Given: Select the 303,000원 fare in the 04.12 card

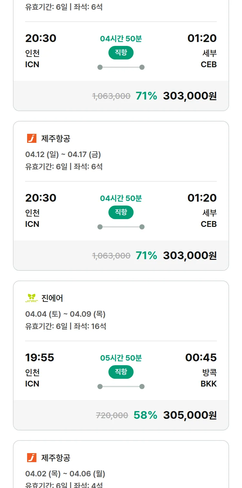Looking at the screenshot, I should [x=190, y=255].
